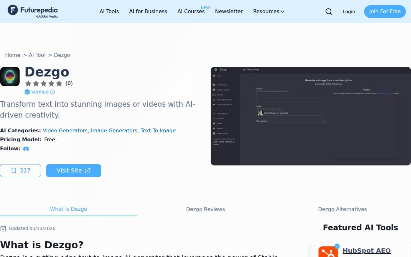Click the (0) review count
Viewport: 411px width, 257px height.
pyautogui.click(x=69, y=84)
